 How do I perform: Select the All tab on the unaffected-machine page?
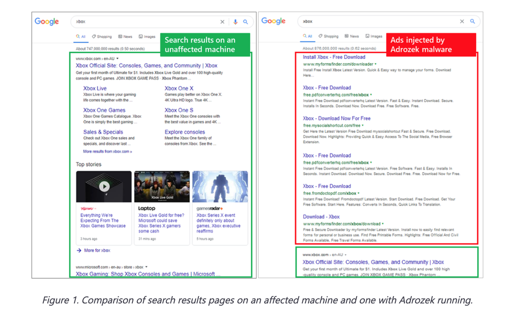(x=81, y=37)
